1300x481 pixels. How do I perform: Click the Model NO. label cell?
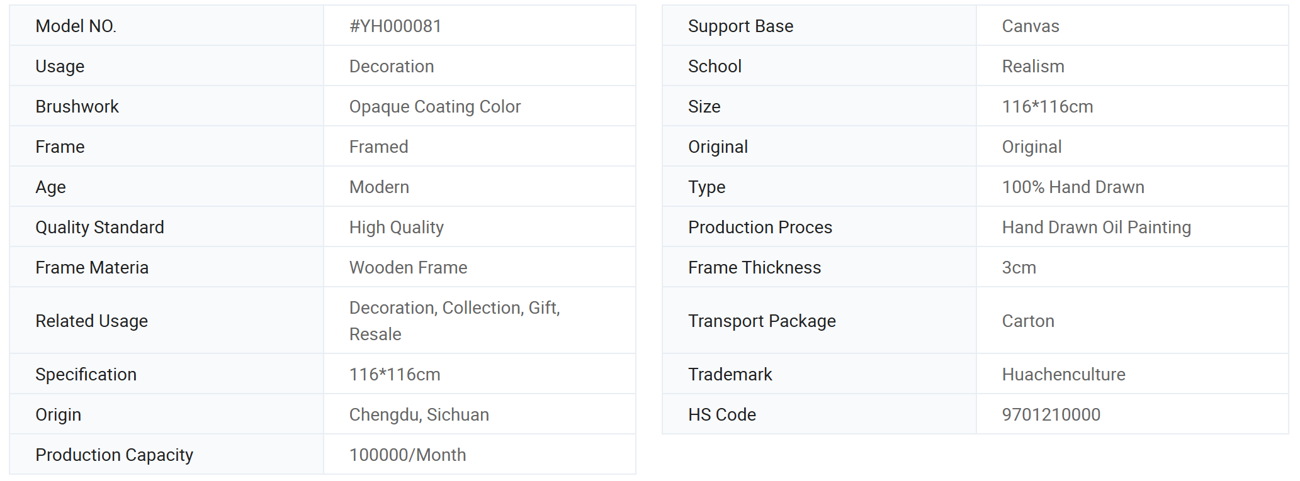[x=76, y=26]
